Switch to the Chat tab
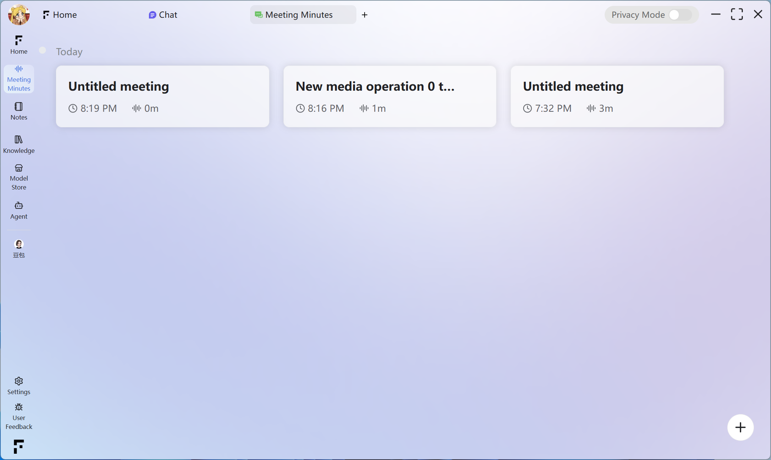Viewport: 771px width, 460px height. click(x=163, y=15)
